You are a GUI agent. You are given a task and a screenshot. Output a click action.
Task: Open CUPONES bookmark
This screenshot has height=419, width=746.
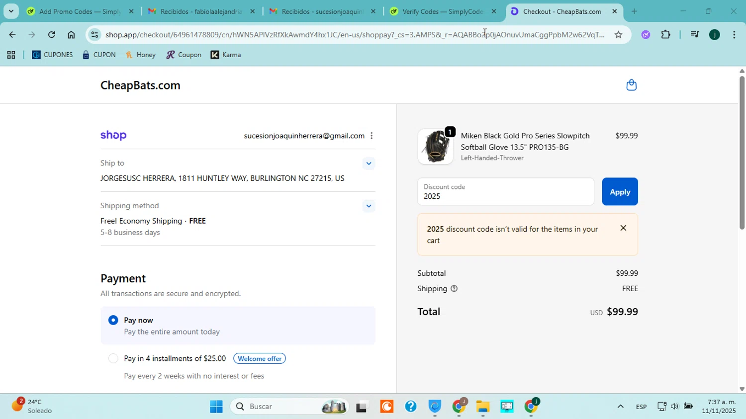tap(52, 55)
